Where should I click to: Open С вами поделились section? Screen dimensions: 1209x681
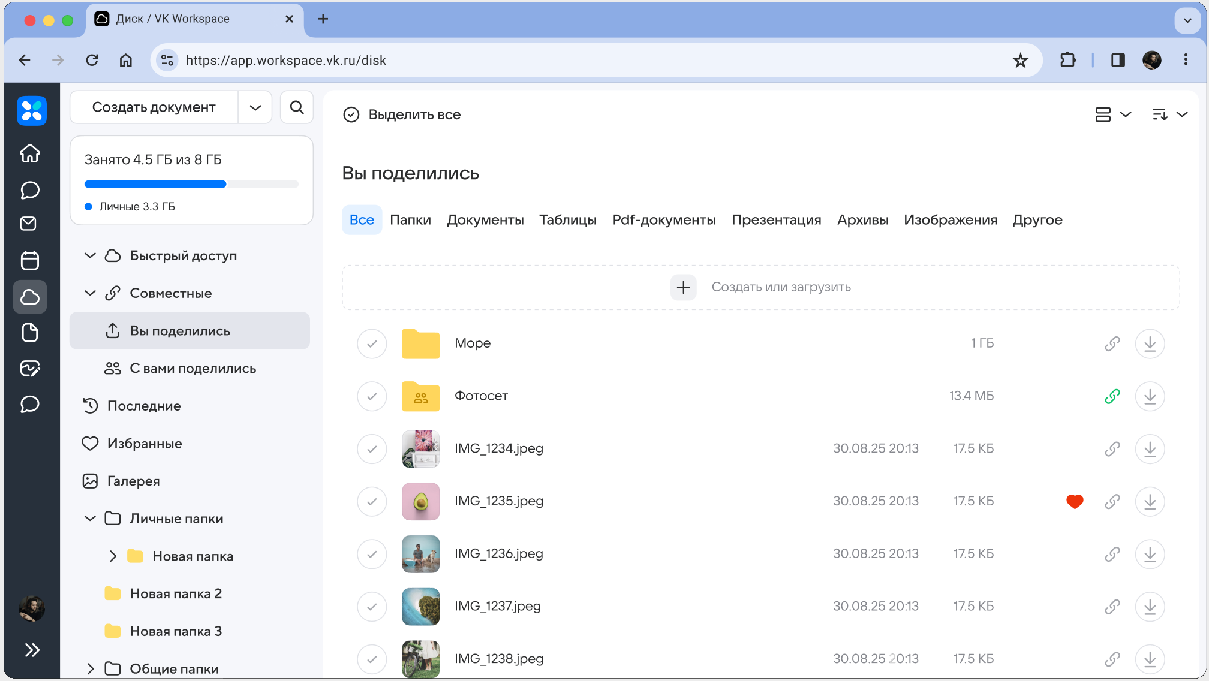tap(193, 369)
